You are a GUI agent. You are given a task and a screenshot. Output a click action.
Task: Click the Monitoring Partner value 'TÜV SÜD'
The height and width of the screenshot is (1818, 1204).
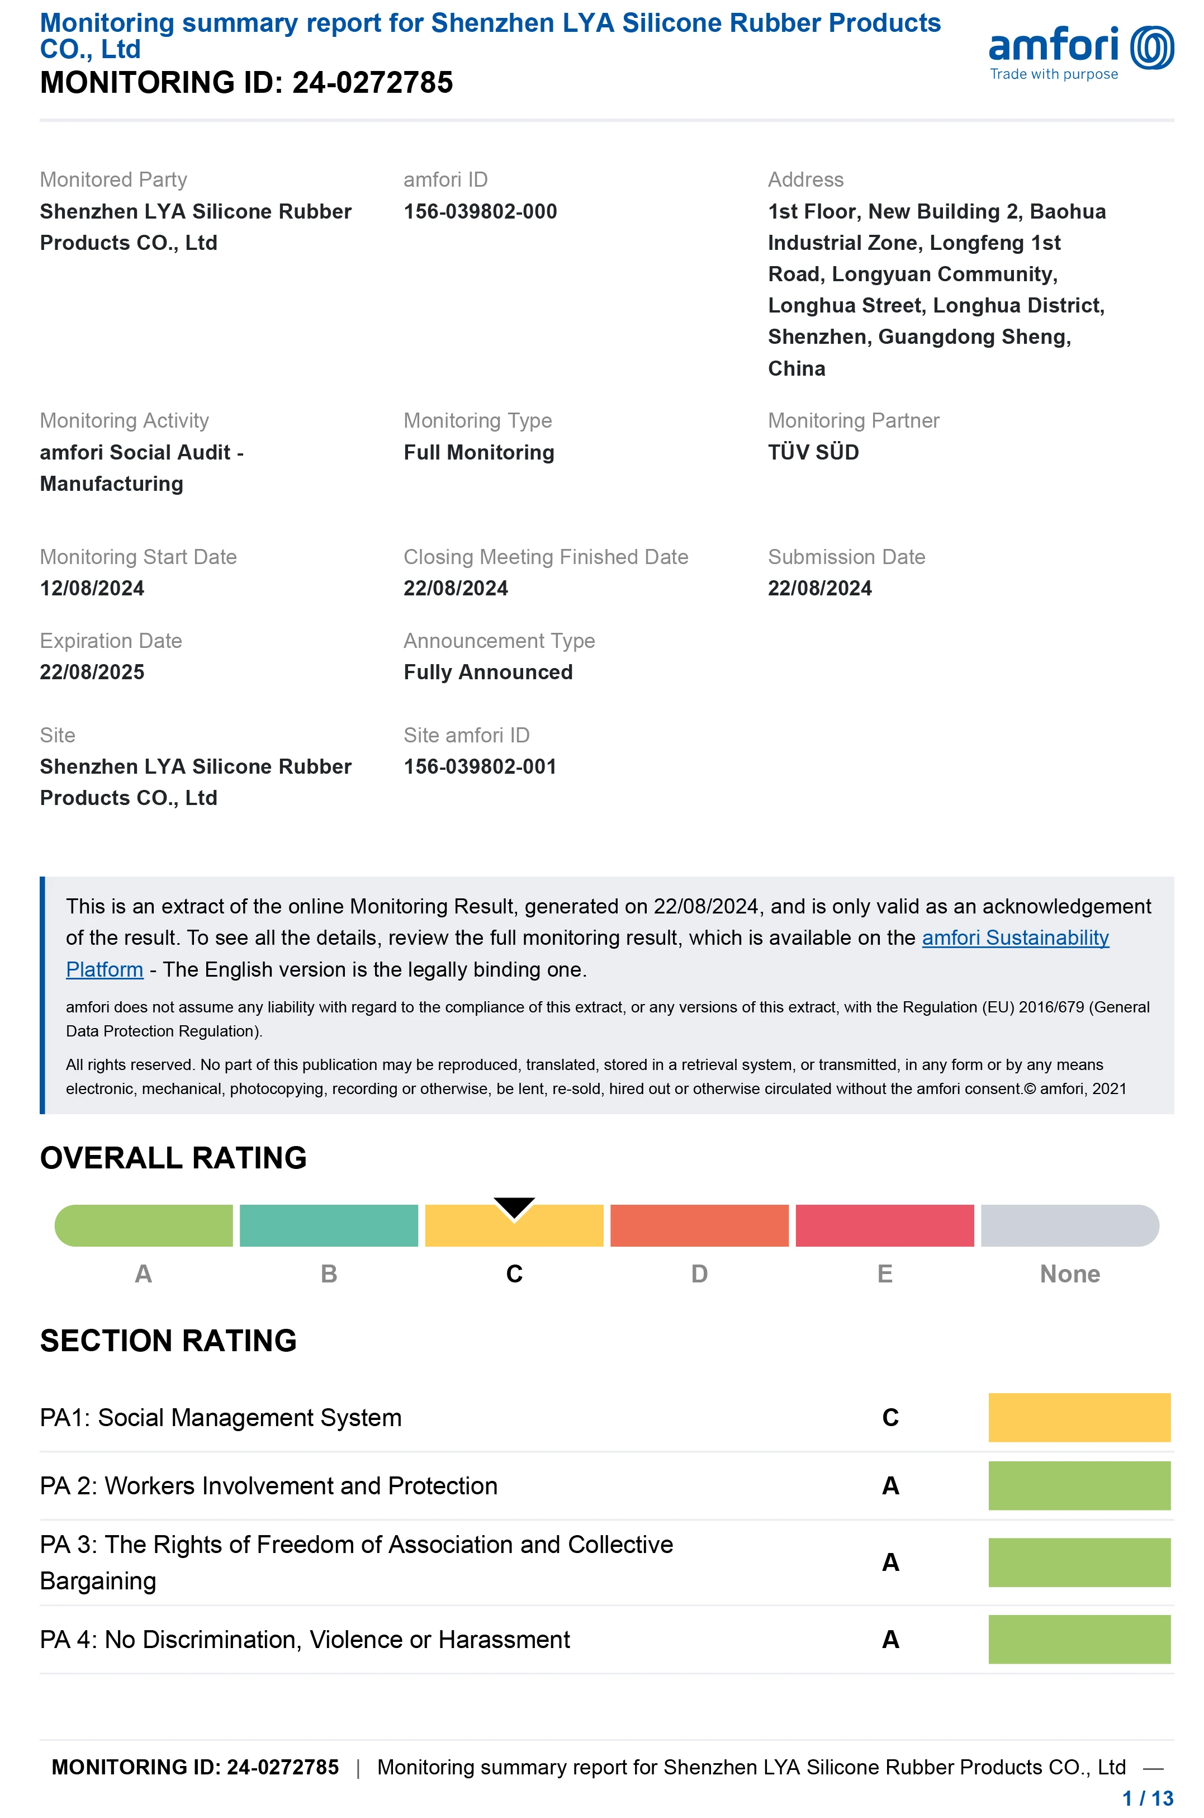(813, 452)
